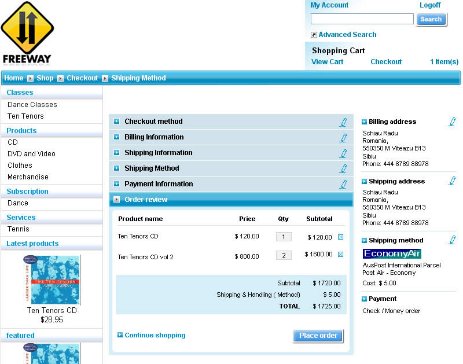The height and width of the screenshot is (364, 463).
Task: Click the edit pencil for Shipping Method step
Action: click(x=343, y=169)
